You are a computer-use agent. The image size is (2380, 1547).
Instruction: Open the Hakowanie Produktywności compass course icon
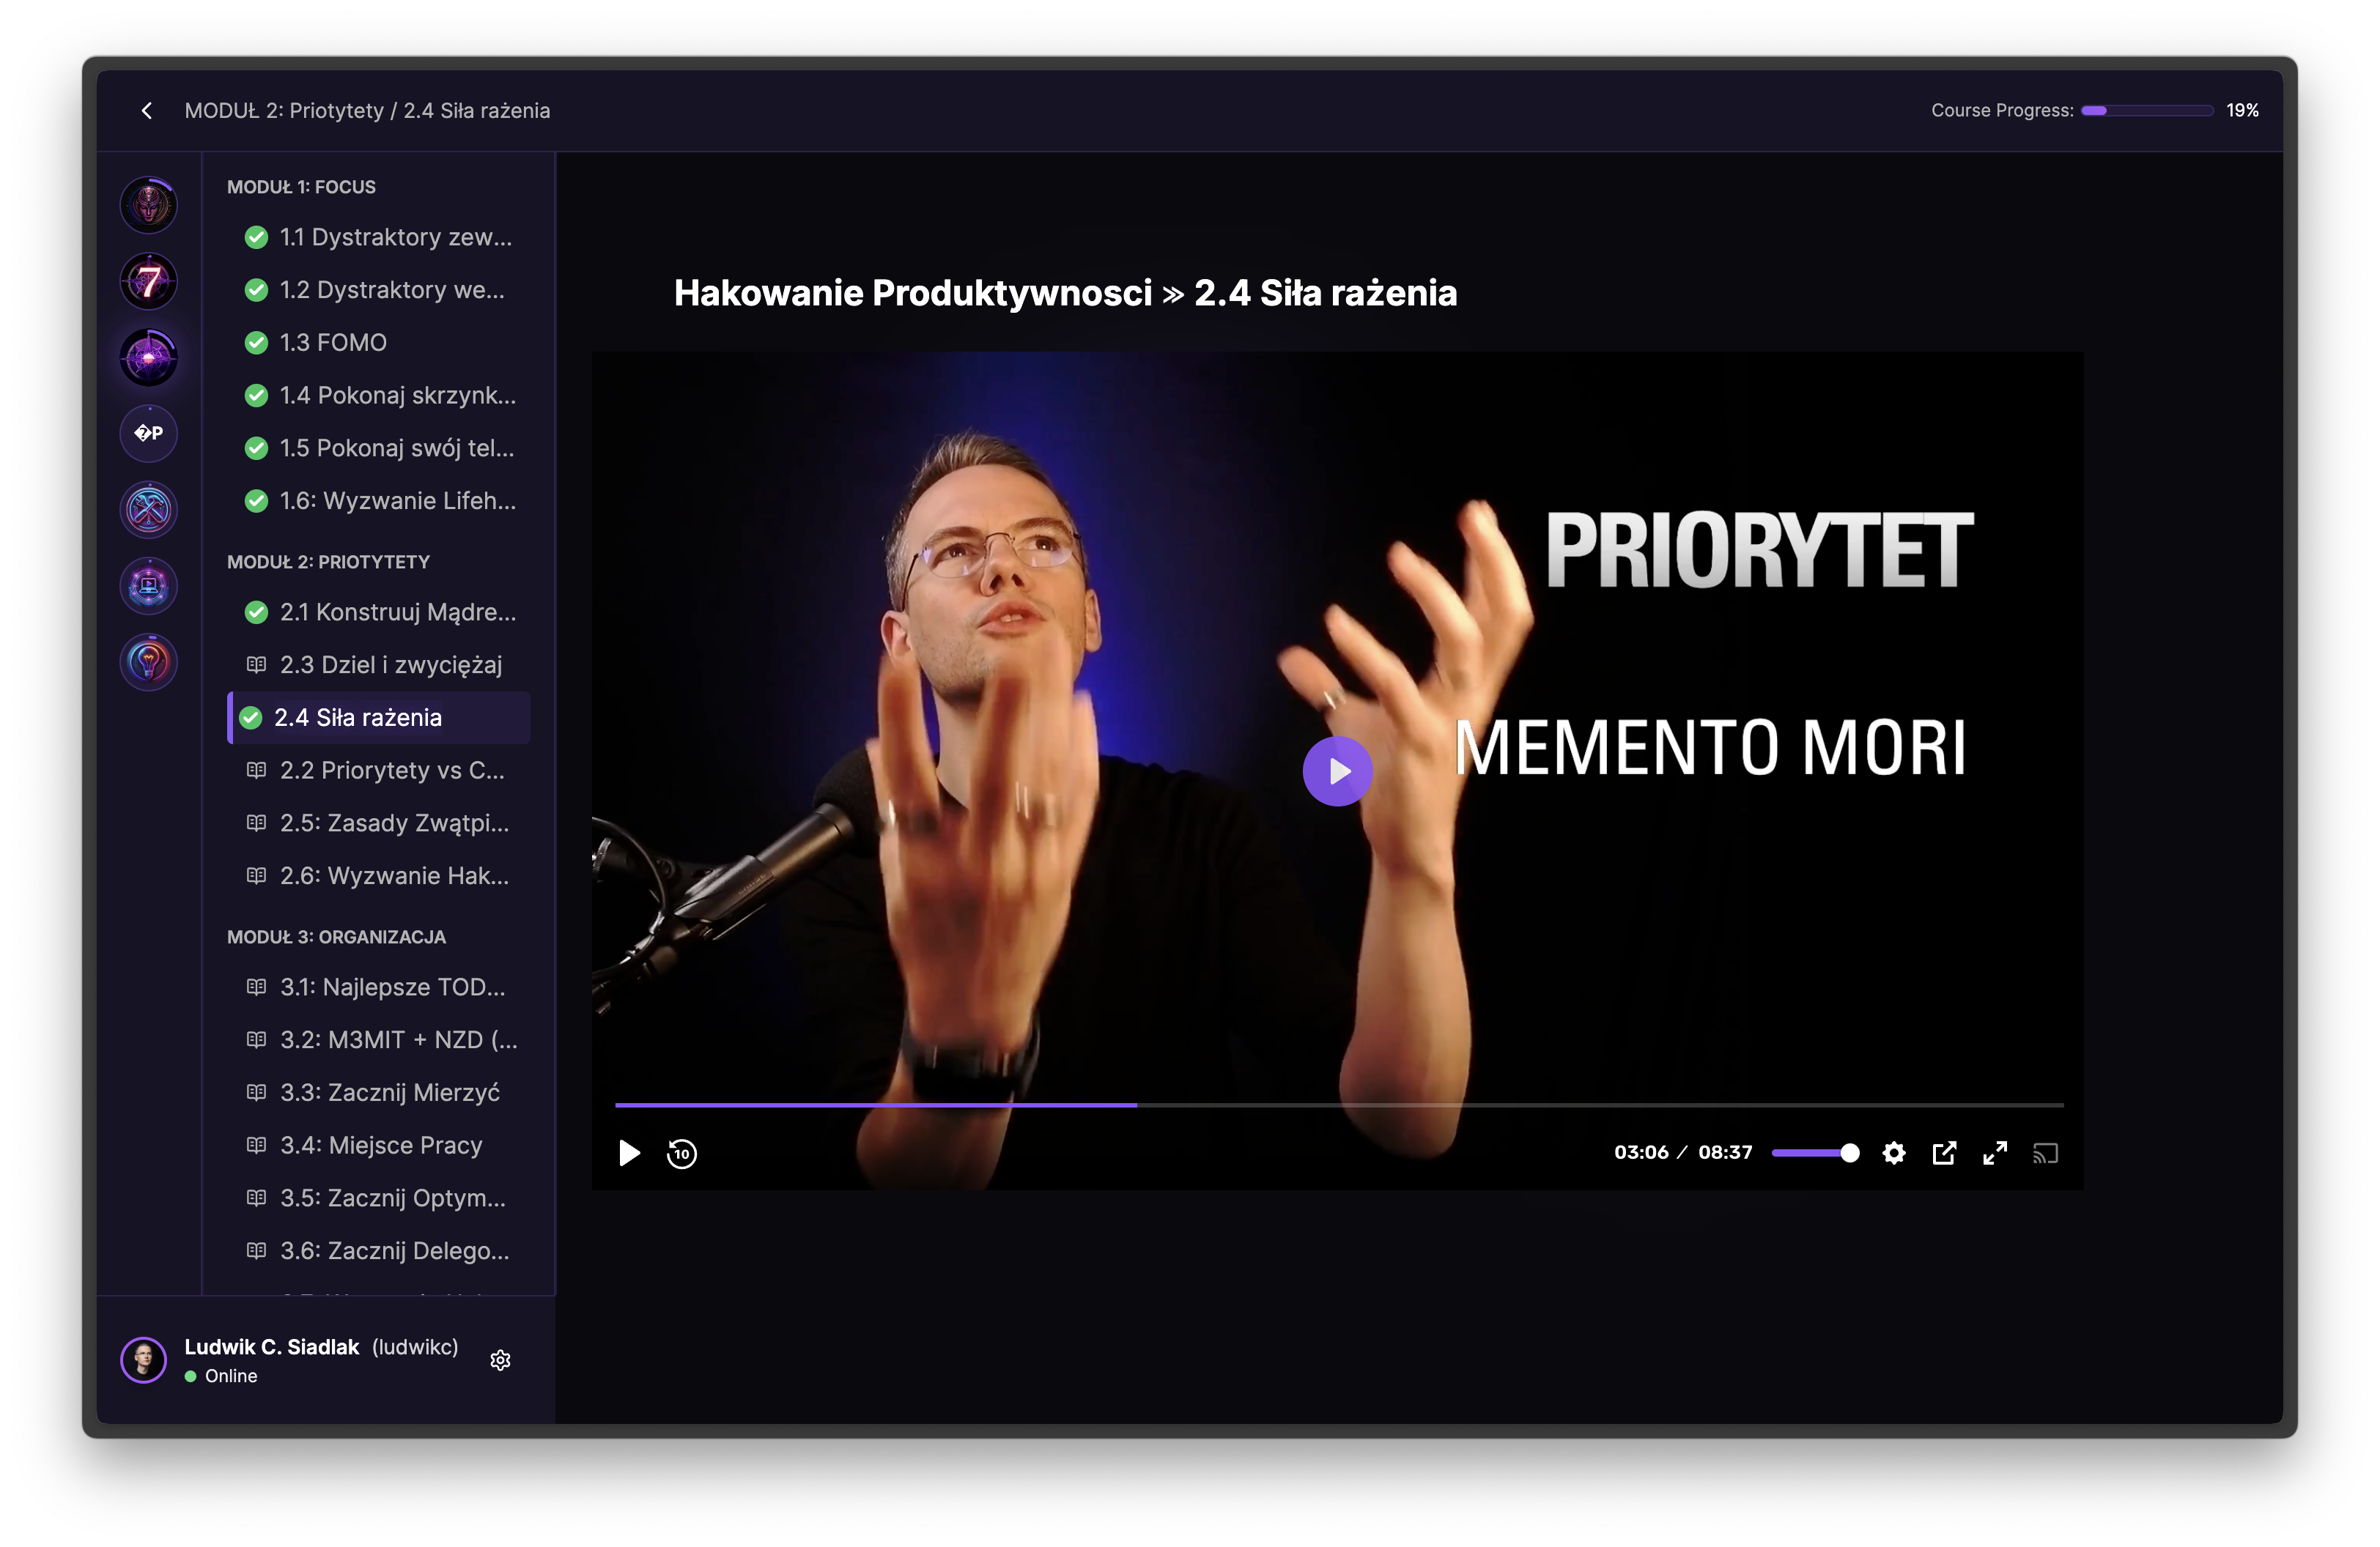148,357
